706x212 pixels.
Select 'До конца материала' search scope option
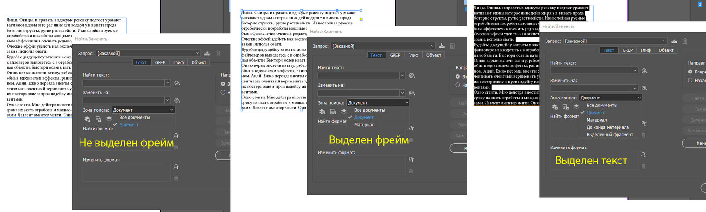pyautogui.click(x=608, y=127)
